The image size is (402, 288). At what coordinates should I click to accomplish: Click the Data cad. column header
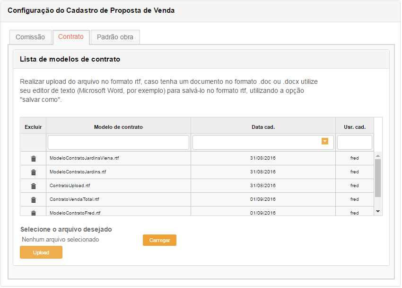pyautogui.click(x=263, y=127)
